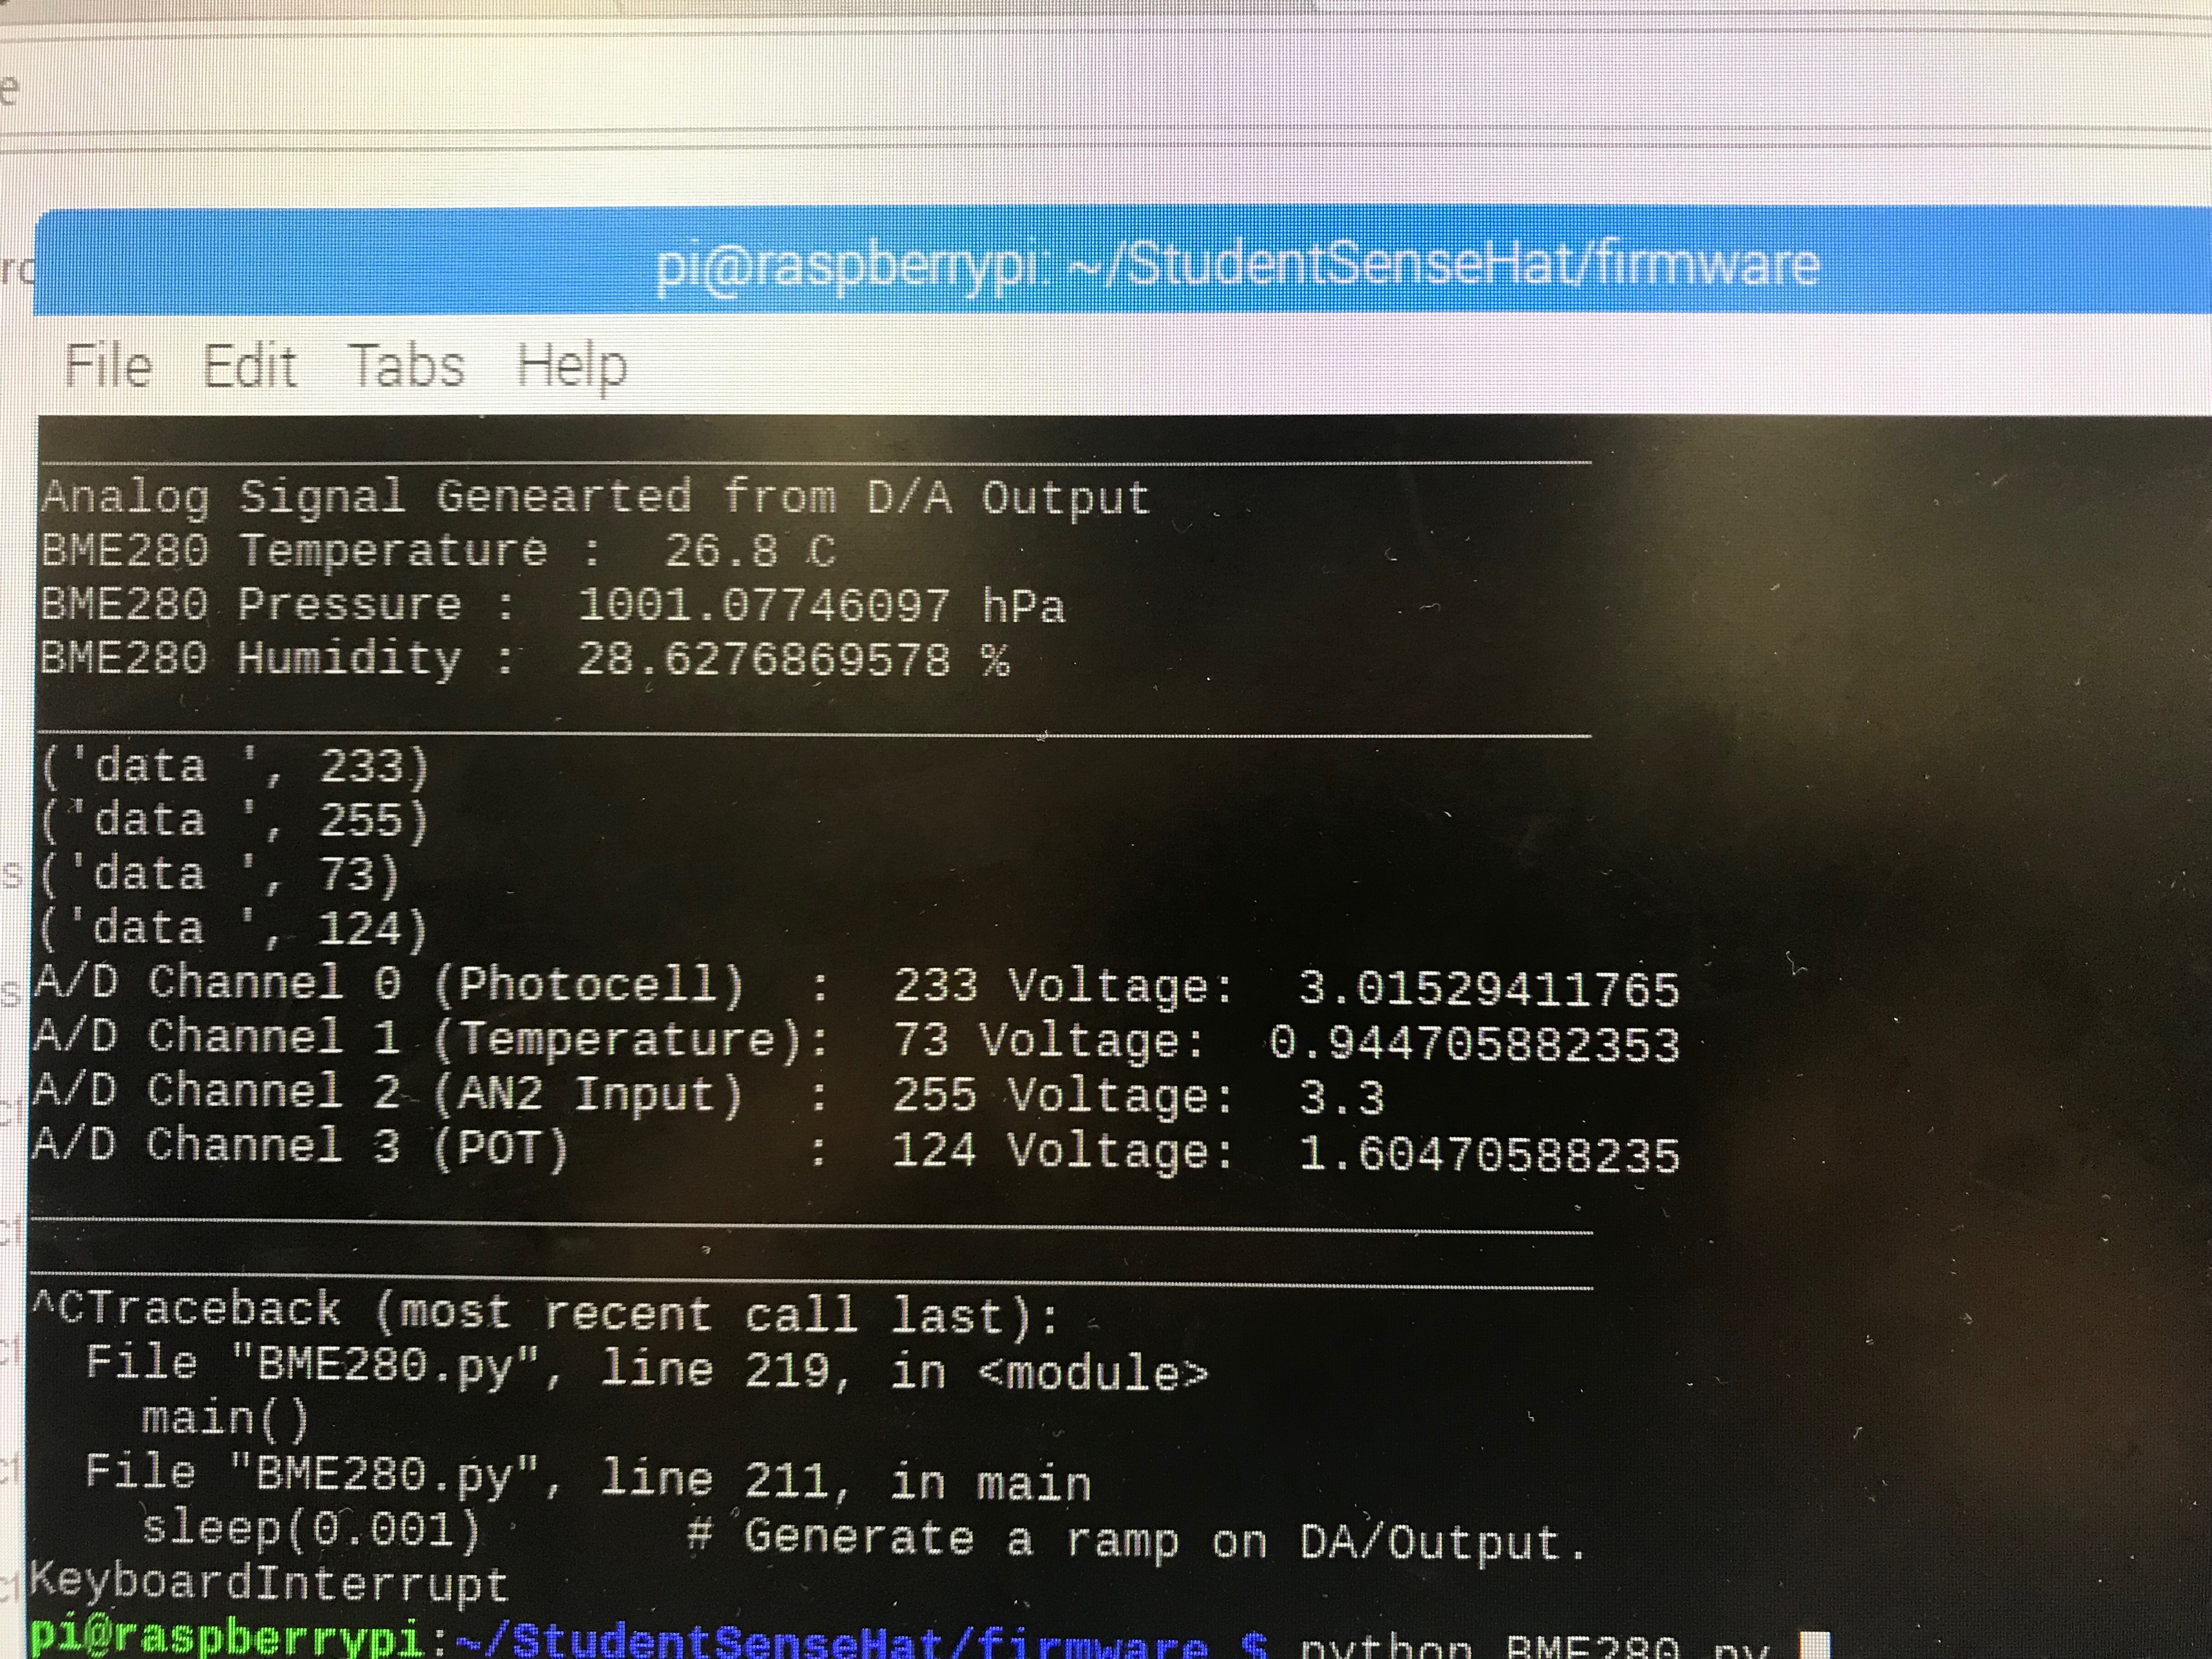Click the 'Analog Signal Genearted from D/A Output' line

(x=596, y=497)
